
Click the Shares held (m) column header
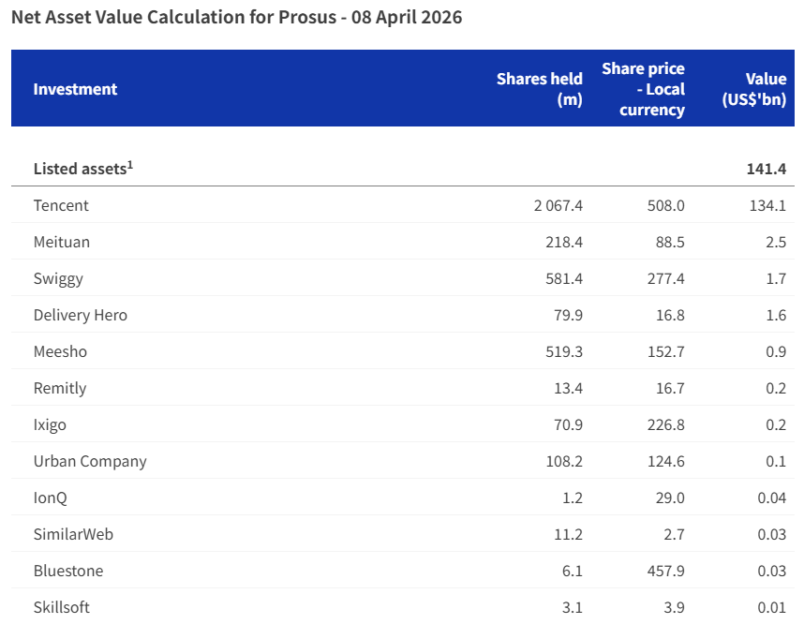(540, 89)
